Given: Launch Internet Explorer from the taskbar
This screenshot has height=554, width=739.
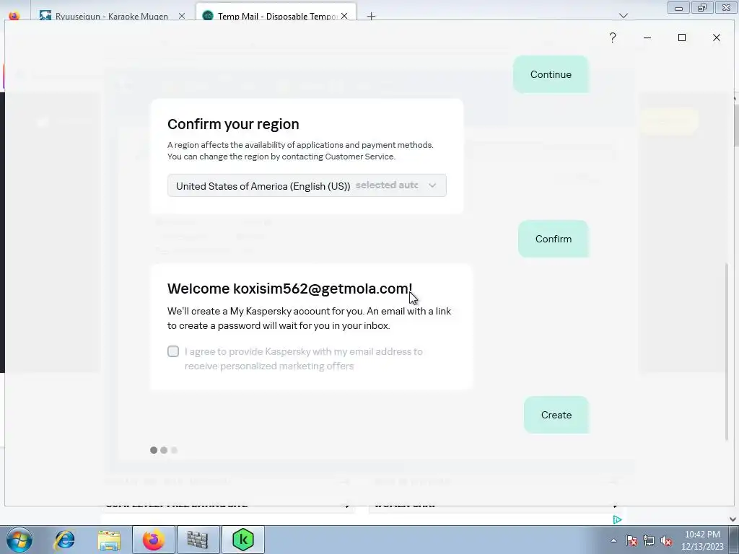Looking at the screenshot, I should point(64,540).
